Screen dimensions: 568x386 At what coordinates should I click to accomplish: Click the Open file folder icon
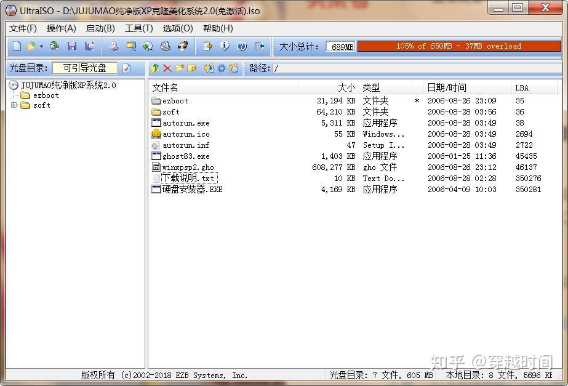(x=31, y=46)
